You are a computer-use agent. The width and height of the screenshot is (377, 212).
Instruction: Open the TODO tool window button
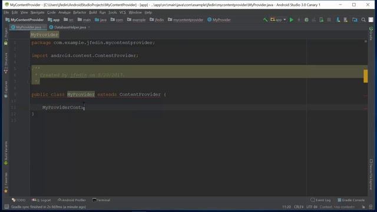click(x=18, y=200)
